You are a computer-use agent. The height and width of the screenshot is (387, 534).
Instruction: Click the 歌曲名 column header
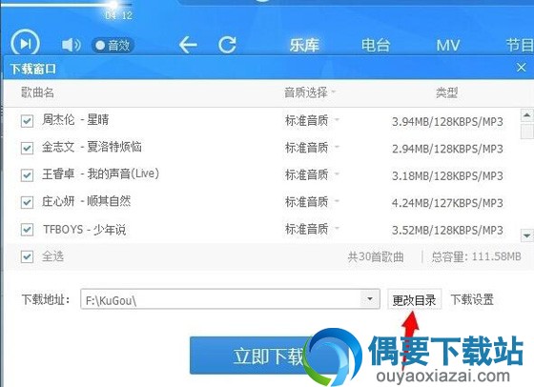pyautogui.click(x=37, y=92)
